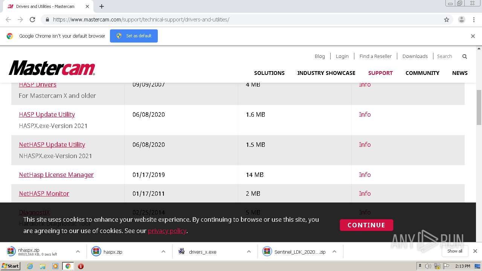This screenshot has width=482, height=271.
Task: Click the address bar URL
Action: pos(141,20)
